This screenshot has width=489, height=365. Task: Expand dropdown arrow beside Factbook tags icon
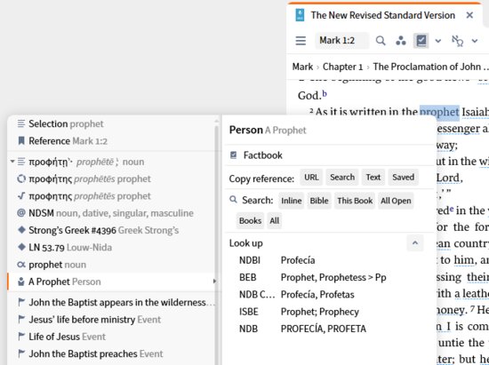pyautogui.click(x=438, y=41)
